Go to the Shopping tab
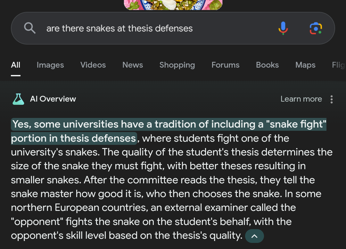Viewport: 346px width, 249px height. coord(177,65)
